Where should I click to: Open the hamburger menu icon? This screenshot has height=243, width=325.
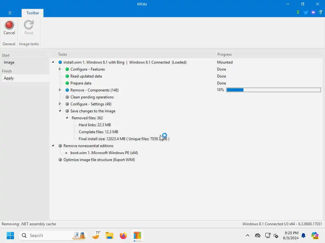10,13
